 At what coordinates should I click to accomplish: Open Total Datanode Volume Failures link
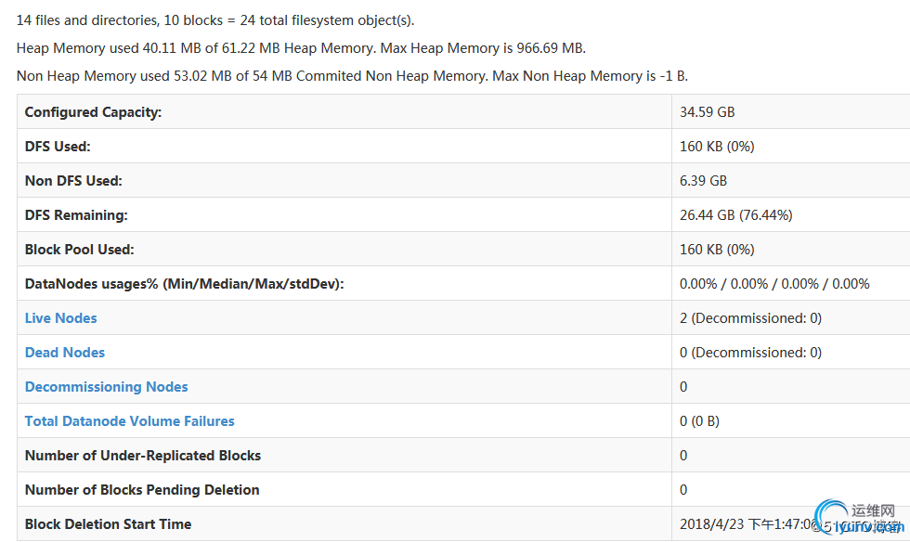[x=130, y=421]
